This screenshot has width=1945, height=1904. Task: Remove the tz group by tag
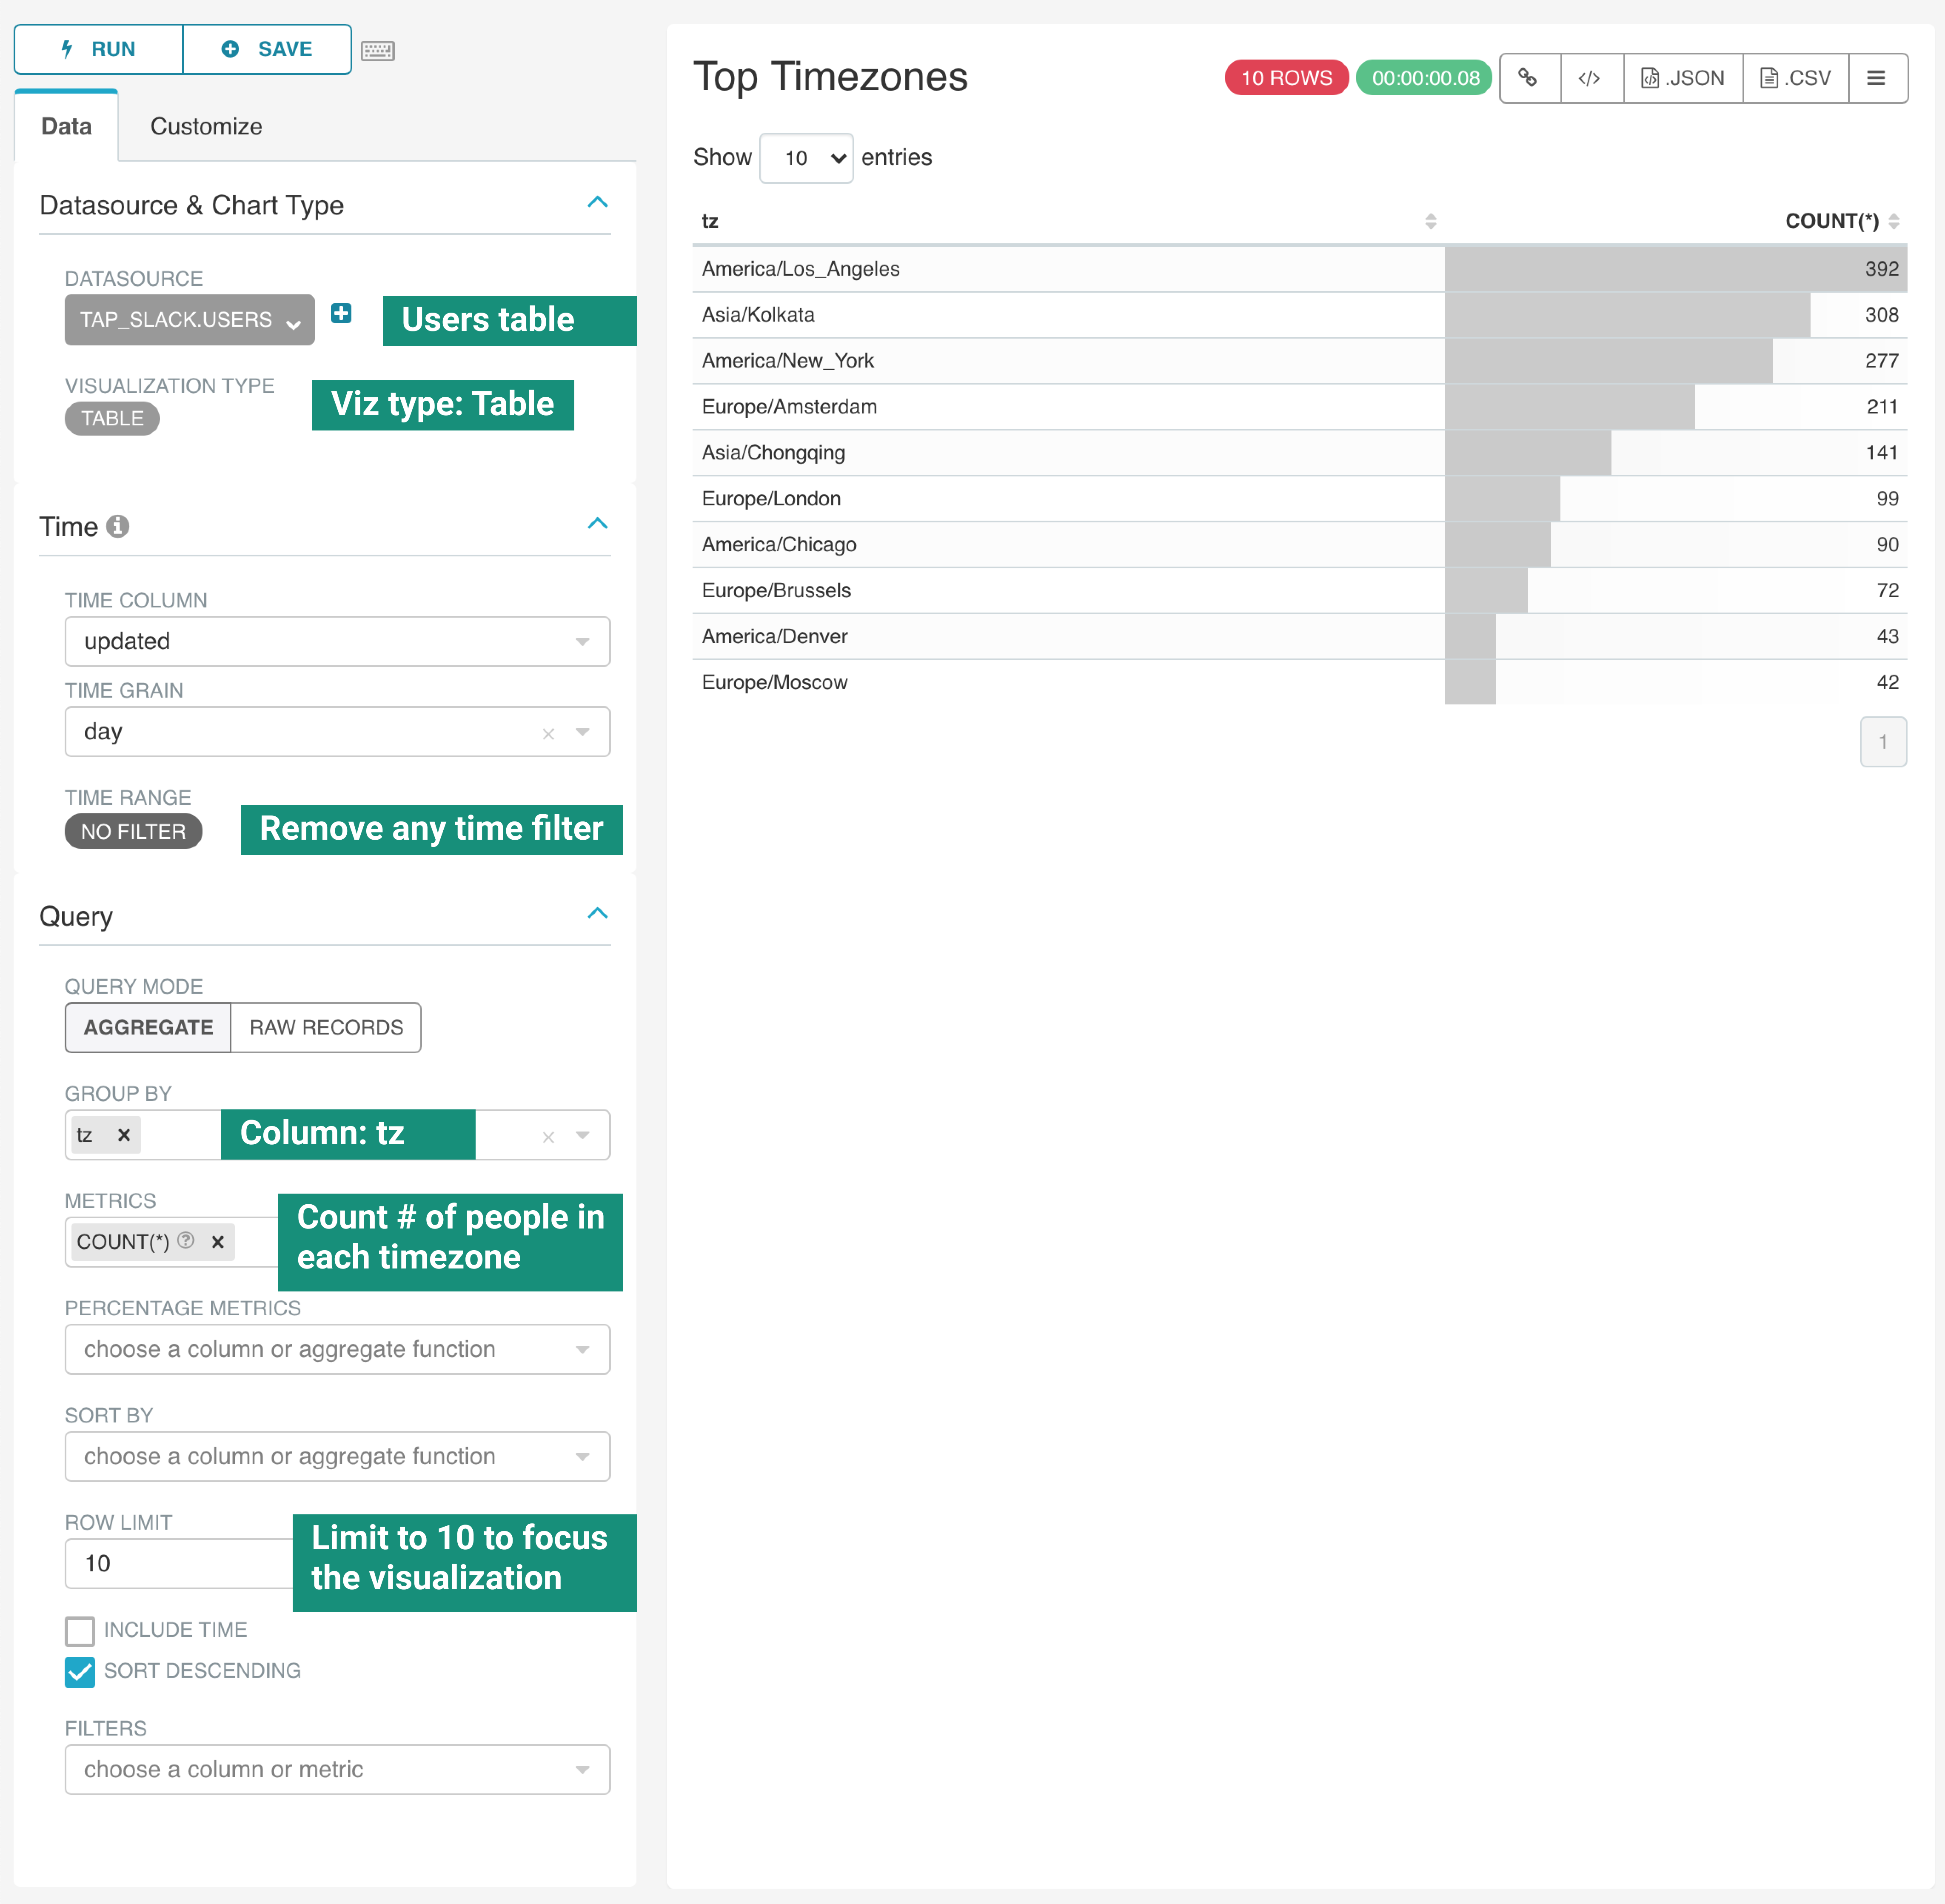pyautogui.click(x=124, y=1135)
